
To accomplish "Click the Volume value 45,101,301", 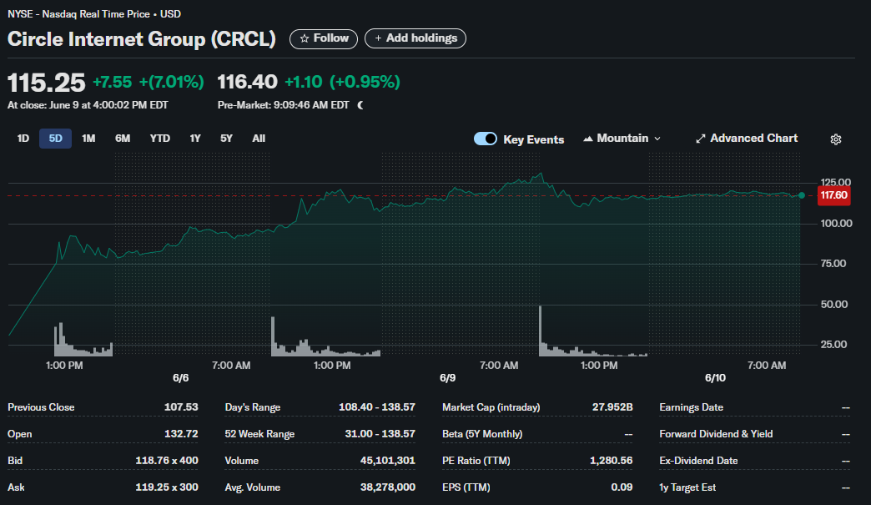I will [x=388, y=461].
